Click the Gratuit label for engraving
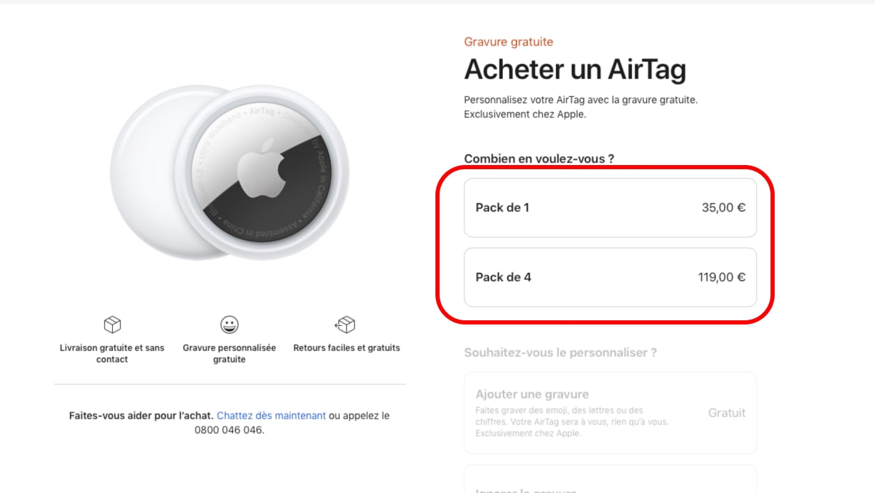 pyautogui.click(x=727, y=413)
